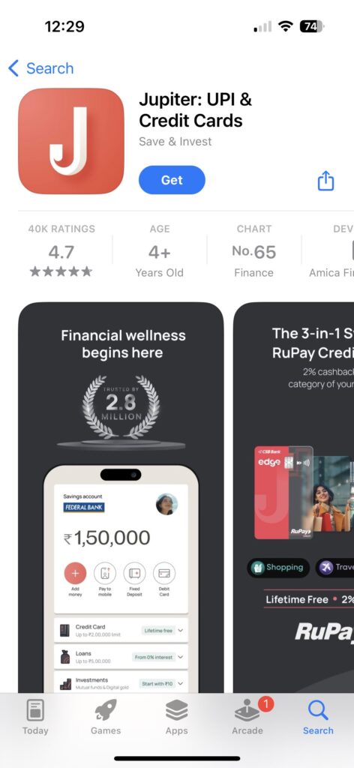Open the Financial wellness screenshot
354x768 pixels.
click(x=121, y=497)
